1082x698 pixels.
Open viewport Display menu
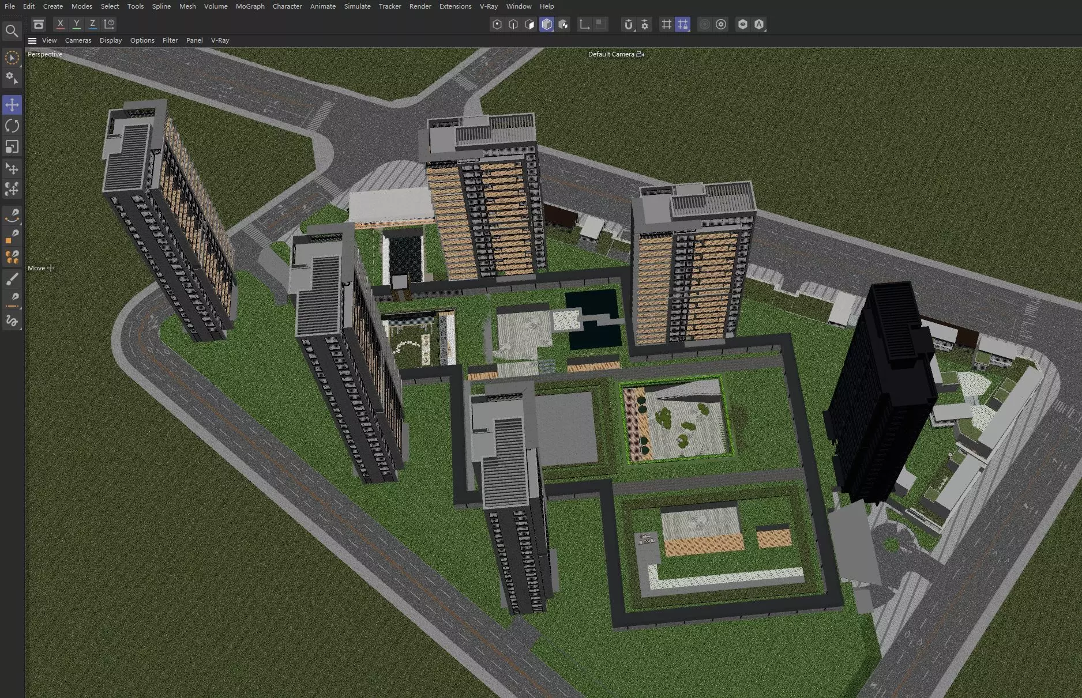point(111,40)
